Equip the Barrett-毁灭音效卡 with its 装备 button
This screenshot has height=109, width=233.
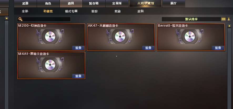tap(218, 48)
